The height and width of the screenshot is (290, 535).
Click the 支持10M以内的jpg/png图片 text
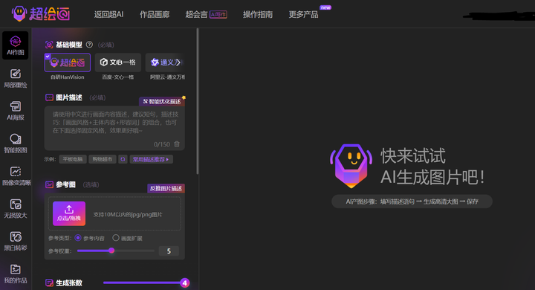[x=128, y=214]
